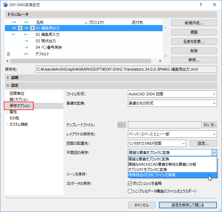Select translator 03 現状出力
The image size is (222, 212).
coord(84,41)
